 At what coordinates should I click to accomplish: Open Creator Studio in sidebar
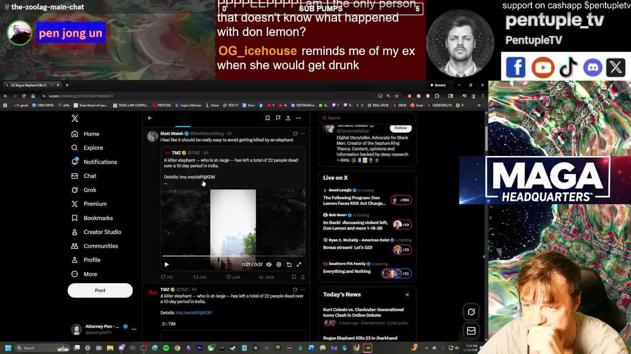tap(96, 232)
